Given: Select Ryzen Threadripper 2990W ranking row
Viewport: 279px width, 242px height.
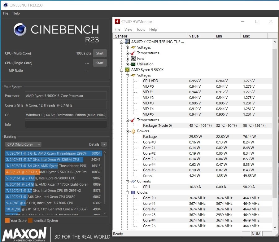Looking at the screenshot, I should 53,153.
